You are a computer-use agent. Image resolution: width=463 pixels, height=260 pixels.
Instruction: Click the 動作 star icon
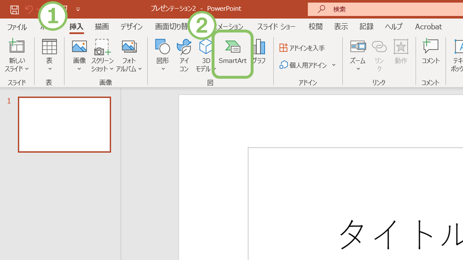[x=401, y=47]
